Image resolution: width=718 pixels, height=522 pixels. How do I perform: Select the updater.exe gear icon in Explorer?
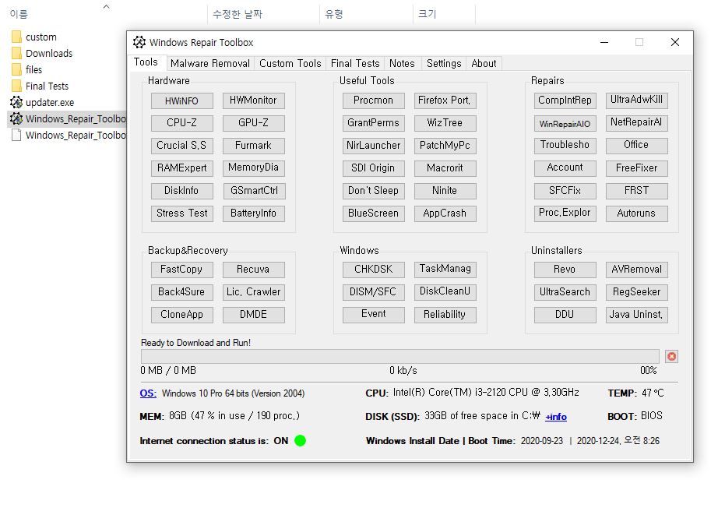coord(16,102)
